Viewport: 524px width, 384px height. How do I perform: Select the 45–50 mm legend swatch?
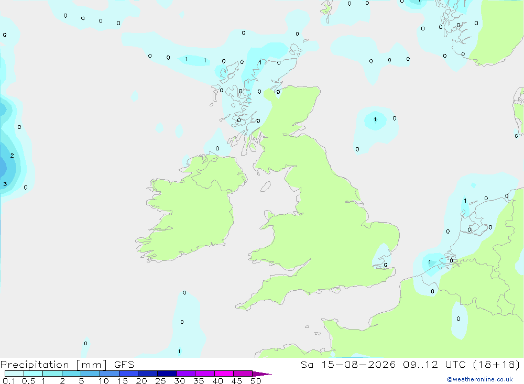pos(243,374)
